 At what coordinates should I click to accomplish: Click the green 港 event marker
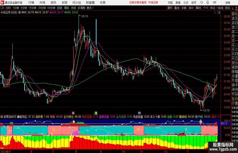pos(96,113)
